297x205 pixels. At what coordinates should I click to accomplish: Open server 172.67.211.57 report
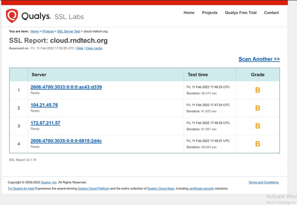pos(45,123)
